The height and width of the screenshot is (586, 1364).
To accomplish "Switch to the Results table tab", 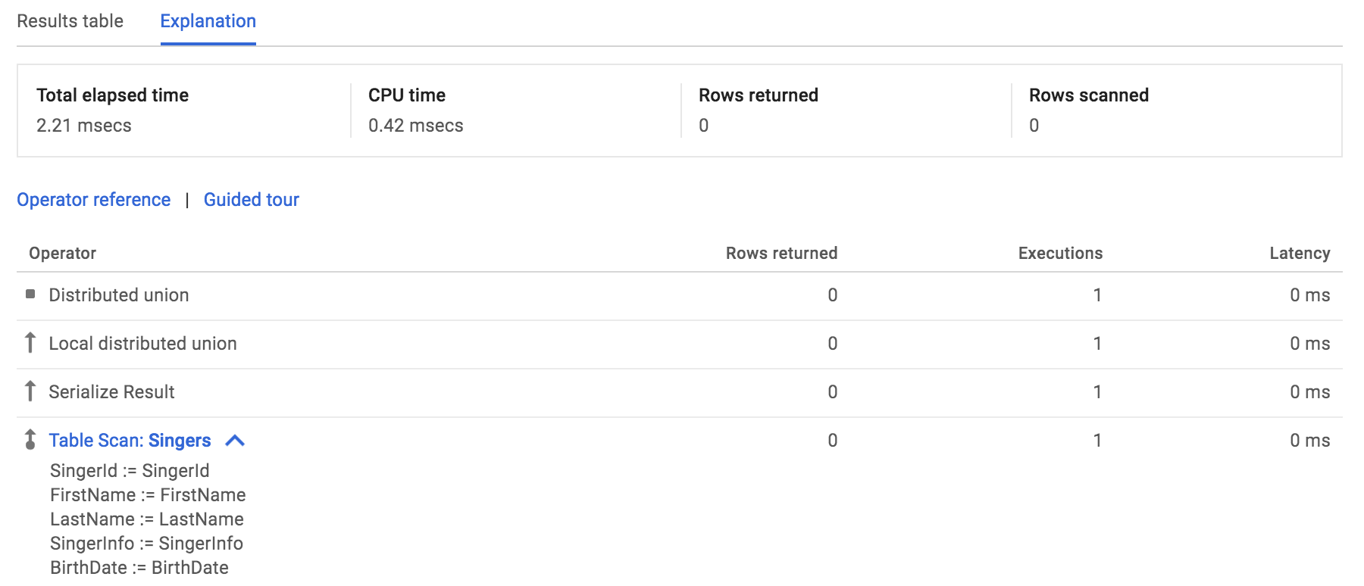I will (70, 21).
